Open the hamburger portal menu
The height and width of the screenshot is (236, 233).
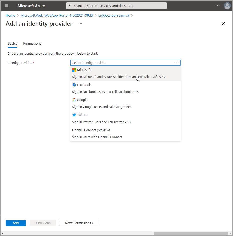(x=7, y=6)
